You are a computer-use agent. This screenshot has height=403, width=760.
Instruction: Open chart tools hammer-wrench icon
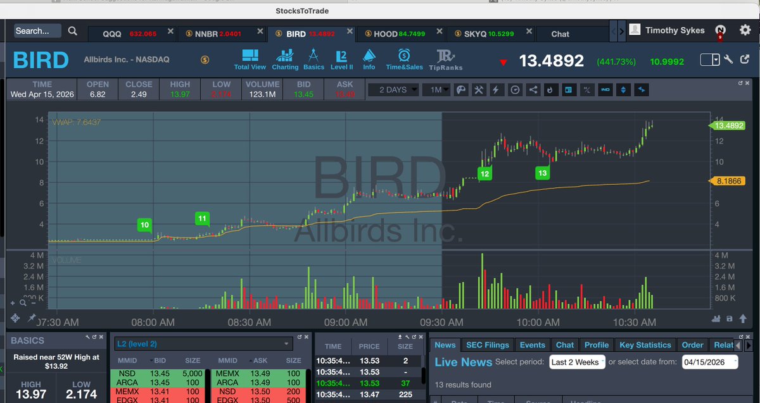click(x=479, y=90)
